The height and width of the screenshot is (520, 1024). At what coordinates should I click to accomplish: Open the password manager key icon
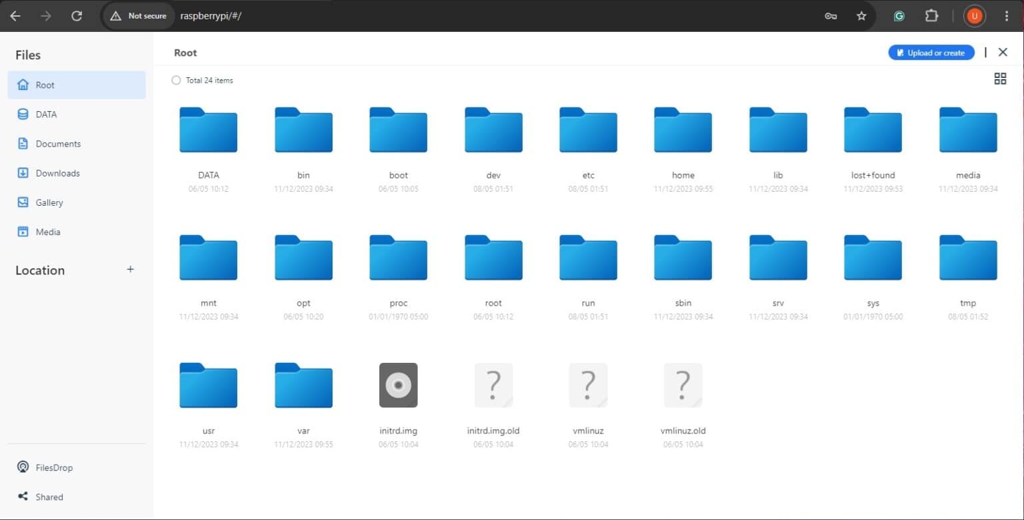[830, 15]
